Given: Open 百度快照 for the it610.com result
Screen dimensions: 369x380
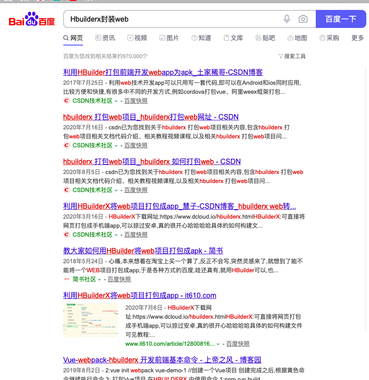Looking at the screenshot, I should [238, 343].
